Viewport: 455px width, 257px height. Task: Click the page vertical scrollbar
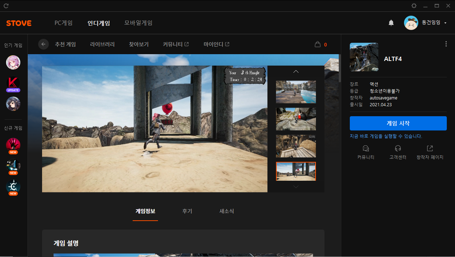(339, 68)
